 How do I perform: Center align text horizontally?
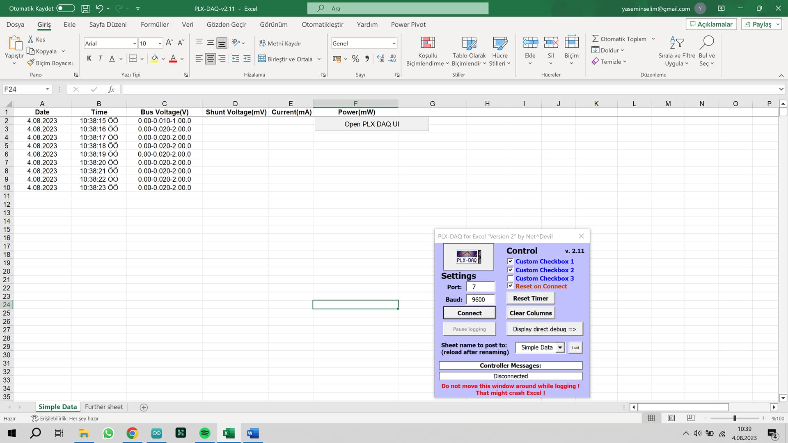click(x=210, y=59)
